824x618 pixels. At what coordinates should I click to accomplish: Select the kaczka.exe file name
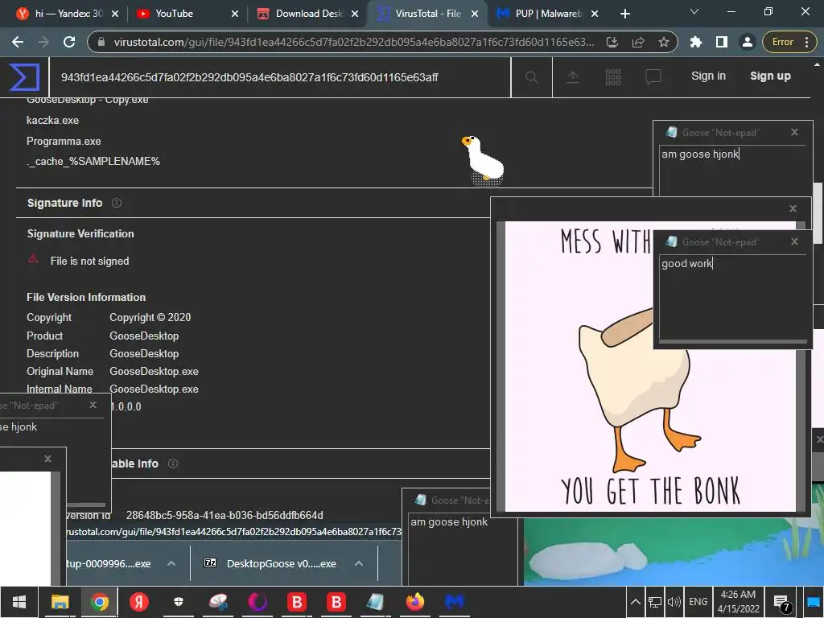coord(52,121)
